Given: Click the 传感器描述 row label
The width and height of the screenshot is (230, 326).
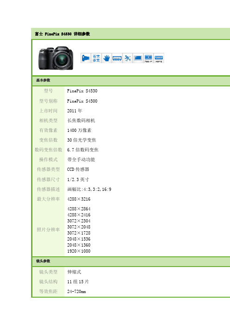Looking at the screenshot, I should [48, 189].
